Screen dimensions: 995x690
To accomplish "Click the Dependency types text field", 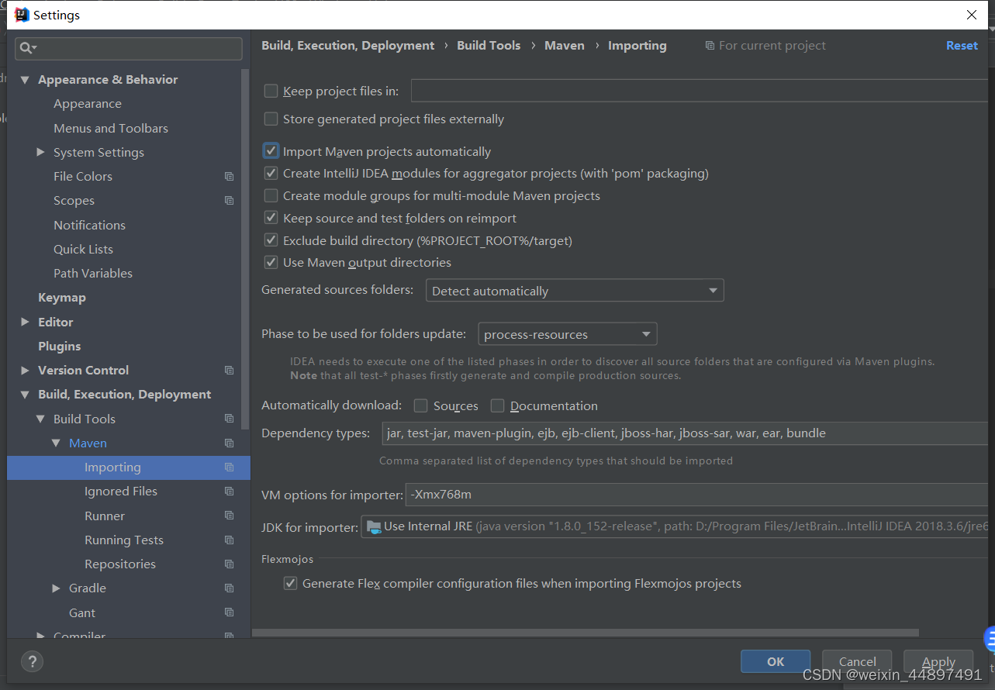I will tap(684, 433).
